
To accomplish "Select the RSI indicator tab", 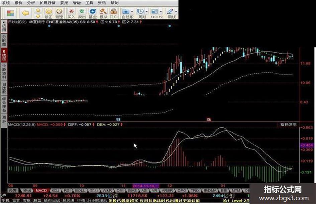I will click(x=67, y=191).
